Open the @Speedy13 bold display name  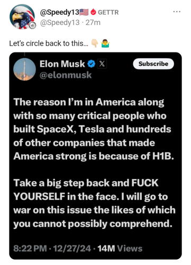click(x=60, y=12)
